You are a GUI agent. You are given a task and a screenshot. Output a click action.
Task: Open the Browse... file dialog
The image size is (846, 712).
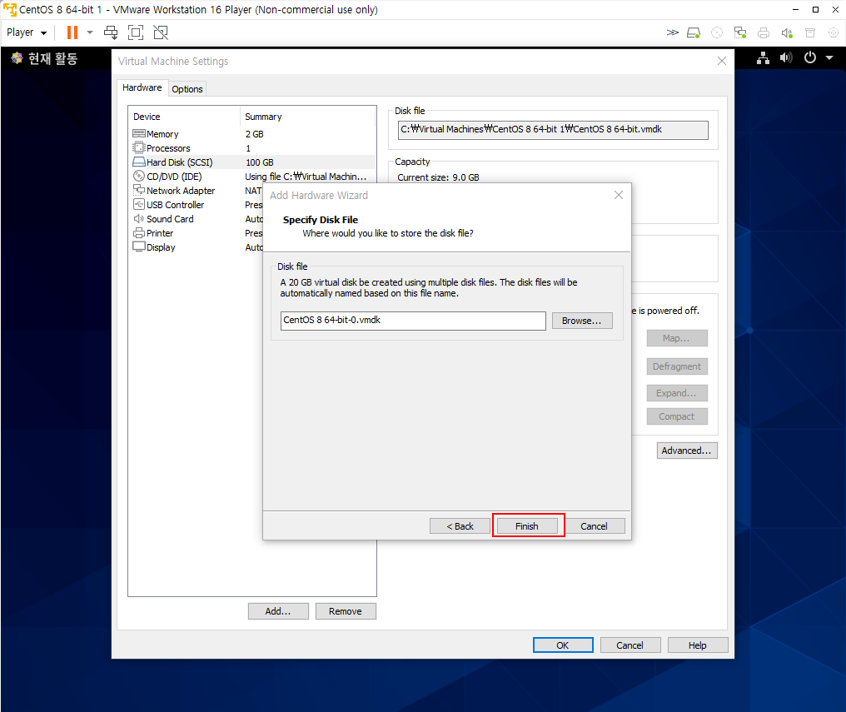[581, 321]
